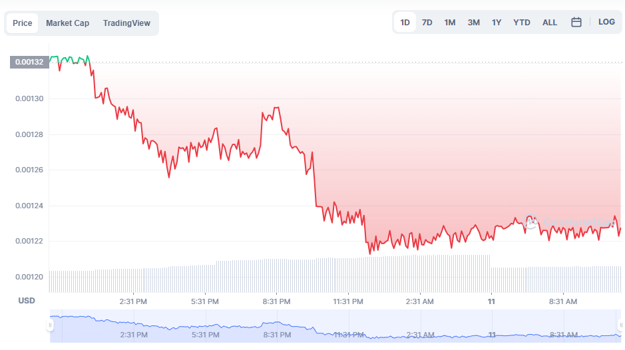Select the 7D time range
Viewport: 625px width, 350px height.
pos(427,23)
